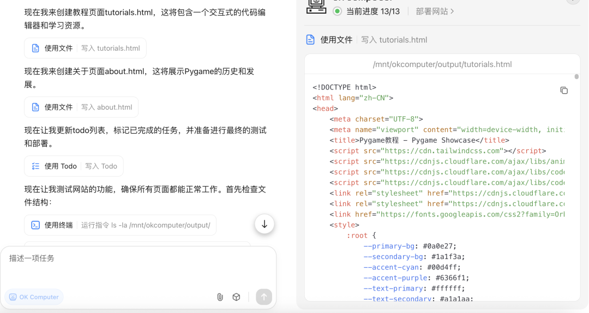The height and width of the screenshot is (313, 589).
Task: Click the html lang="zh-CN" code line
Action: 353,98
